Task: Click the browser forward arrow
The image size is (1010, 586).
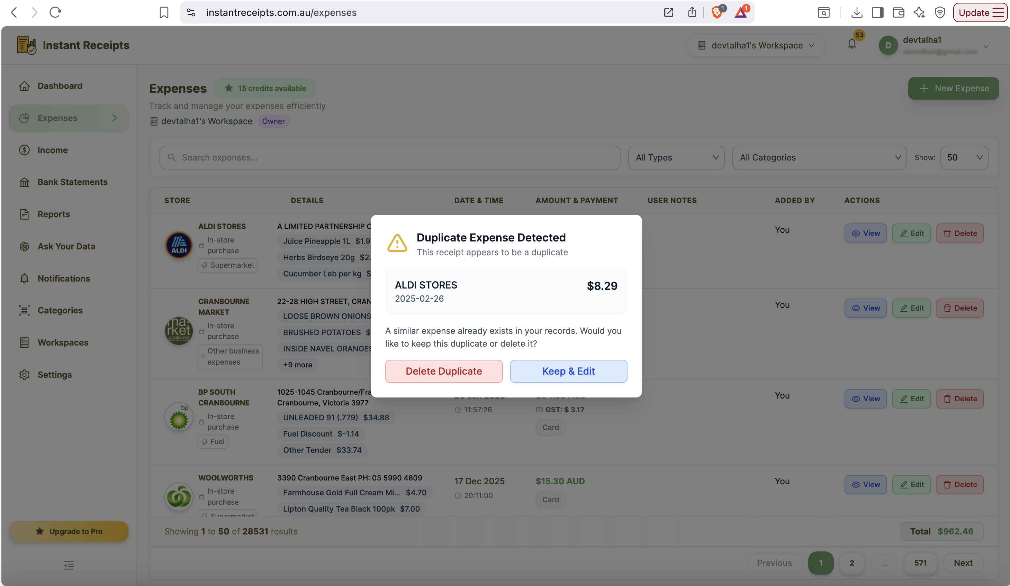Action: point(35,12)
